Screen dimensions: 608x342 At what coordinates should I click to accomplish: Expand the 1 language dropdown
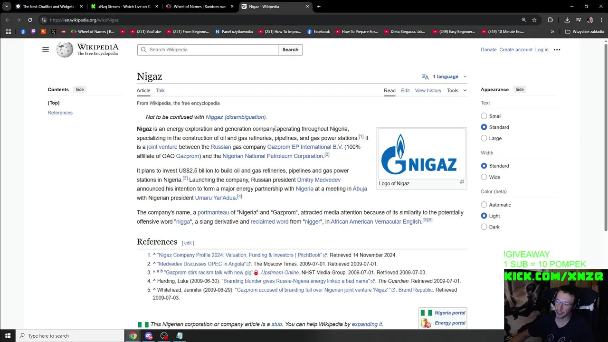click(444, 76)
